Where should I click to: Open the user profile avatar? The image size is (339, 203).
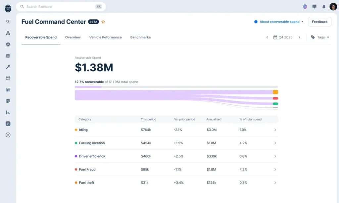tap(333, 7)
